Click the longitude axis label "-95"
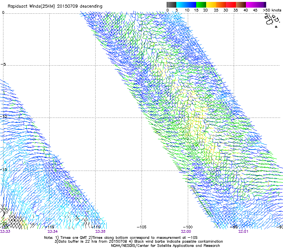This screenshot has height=248, width=283. click(x=234, y=227)
